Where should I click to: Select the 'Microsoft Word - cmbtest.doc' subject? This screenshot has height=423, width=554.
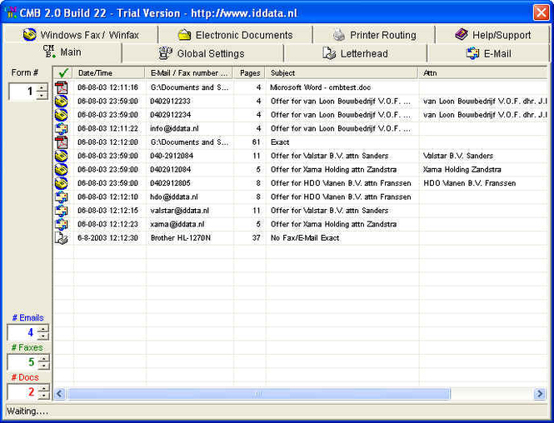[320, 87]
